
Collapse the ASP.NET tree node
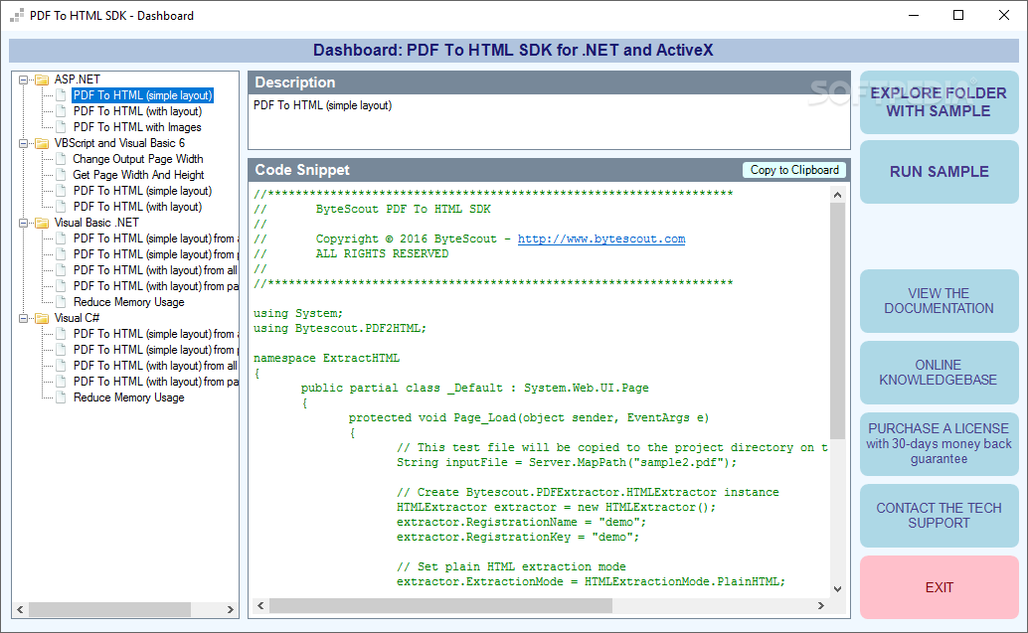pyautogui.click(x=24, y=79)
